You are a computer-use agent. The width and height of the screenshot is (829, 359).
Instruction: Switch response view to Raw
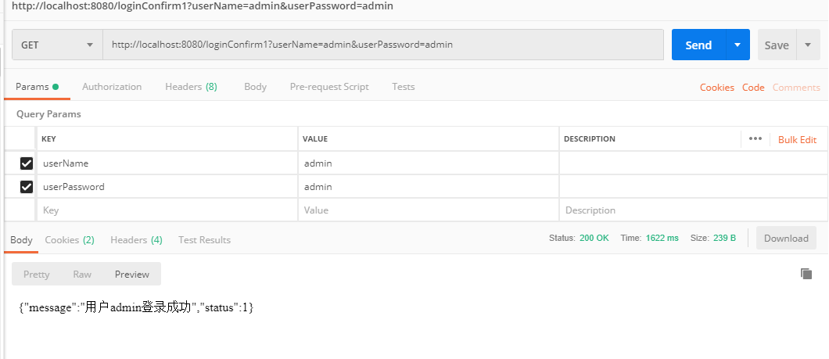pyautogui.click(x=82, y=275)
